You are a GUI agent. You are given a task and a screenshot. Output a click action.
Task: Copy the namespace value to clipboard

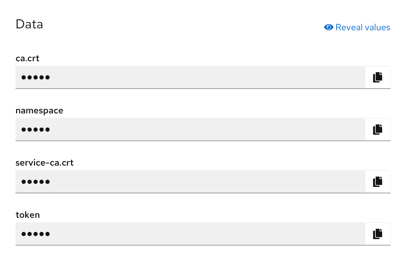point(378,130)
